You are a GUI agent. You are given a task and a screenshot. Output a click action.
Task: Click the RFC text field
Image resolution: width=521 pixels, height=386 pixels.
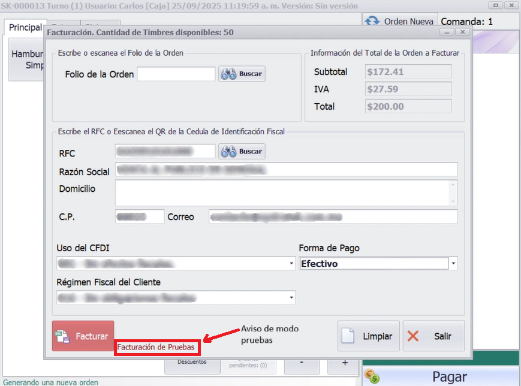pyautogui.click(x=165, y=152)
